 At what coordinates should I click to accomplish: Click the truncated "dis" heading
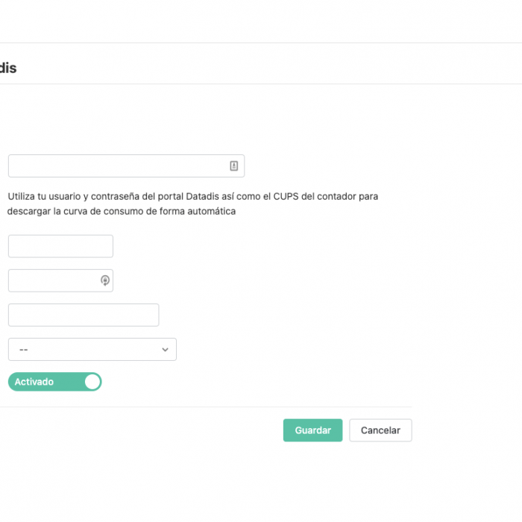point(8,68)
